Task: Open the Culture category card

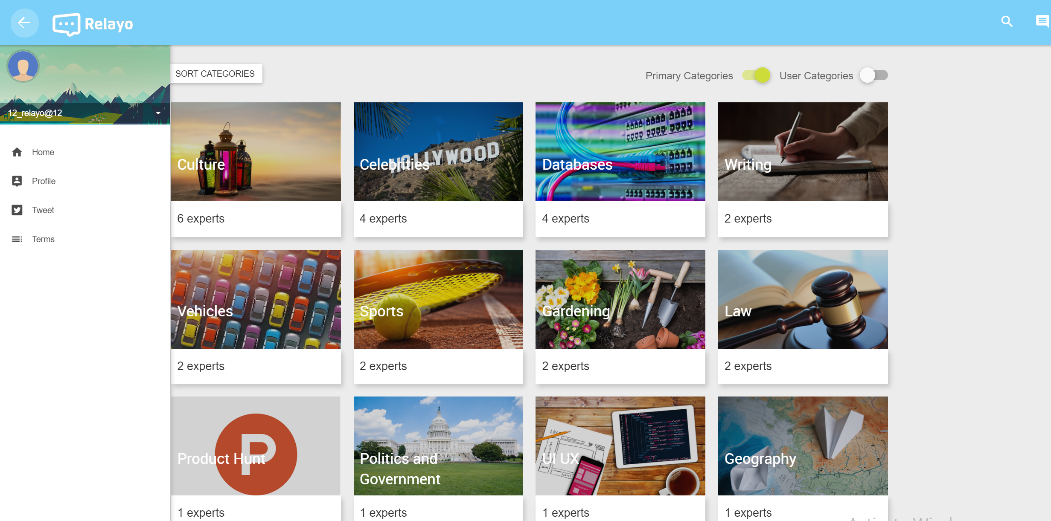Action: click(256, 170)
